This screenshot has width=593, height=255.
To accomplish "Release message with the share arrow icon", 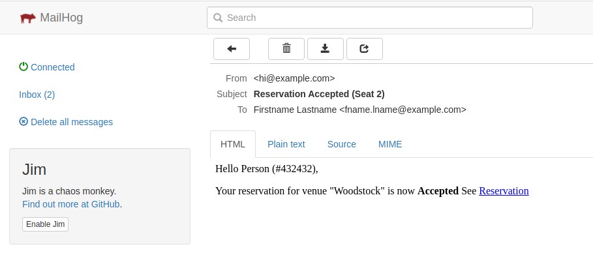I will 365,49.
